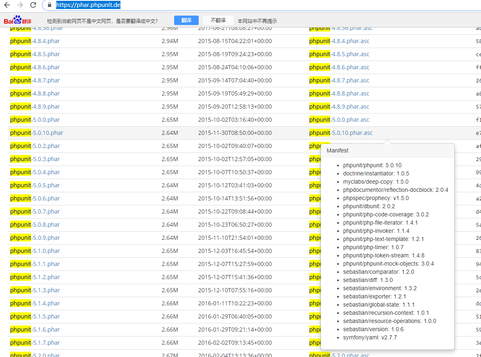
Task: Open phpunit-4.8.9.phar.asc signature link
Action: coord(339,107)
